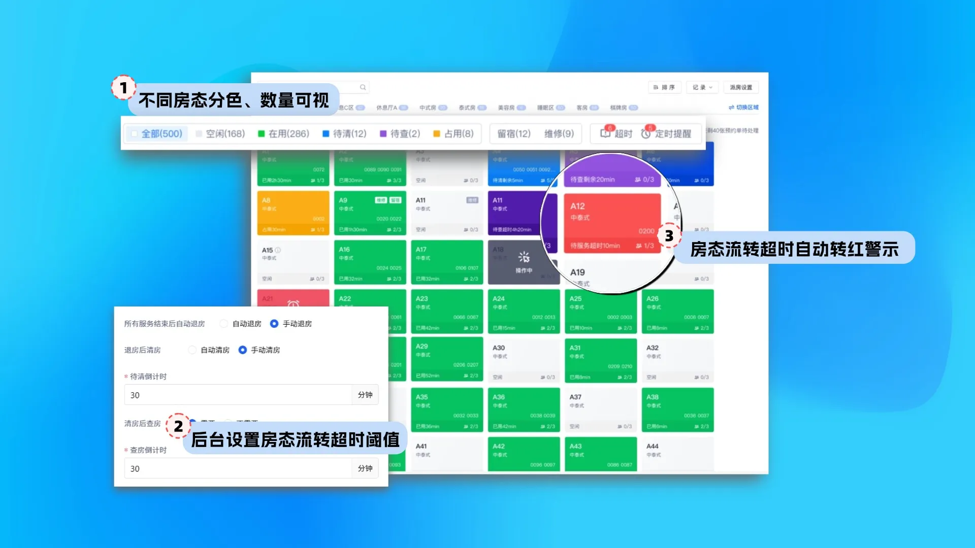
Task: Filter rooms by 在用(286) status
Action: [x=283, y=133]
